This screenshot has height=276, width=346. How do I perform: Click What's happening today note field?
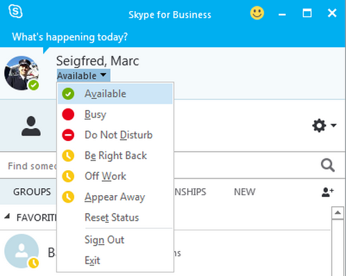(x=70, y=37)
